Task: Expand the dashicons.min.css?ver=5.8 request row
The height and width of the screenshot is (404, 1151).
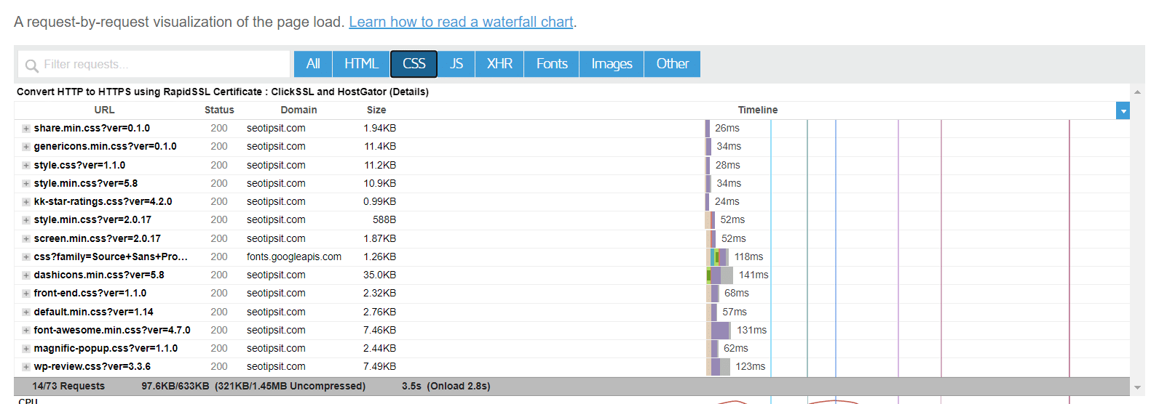Action: tap(26, 275)
